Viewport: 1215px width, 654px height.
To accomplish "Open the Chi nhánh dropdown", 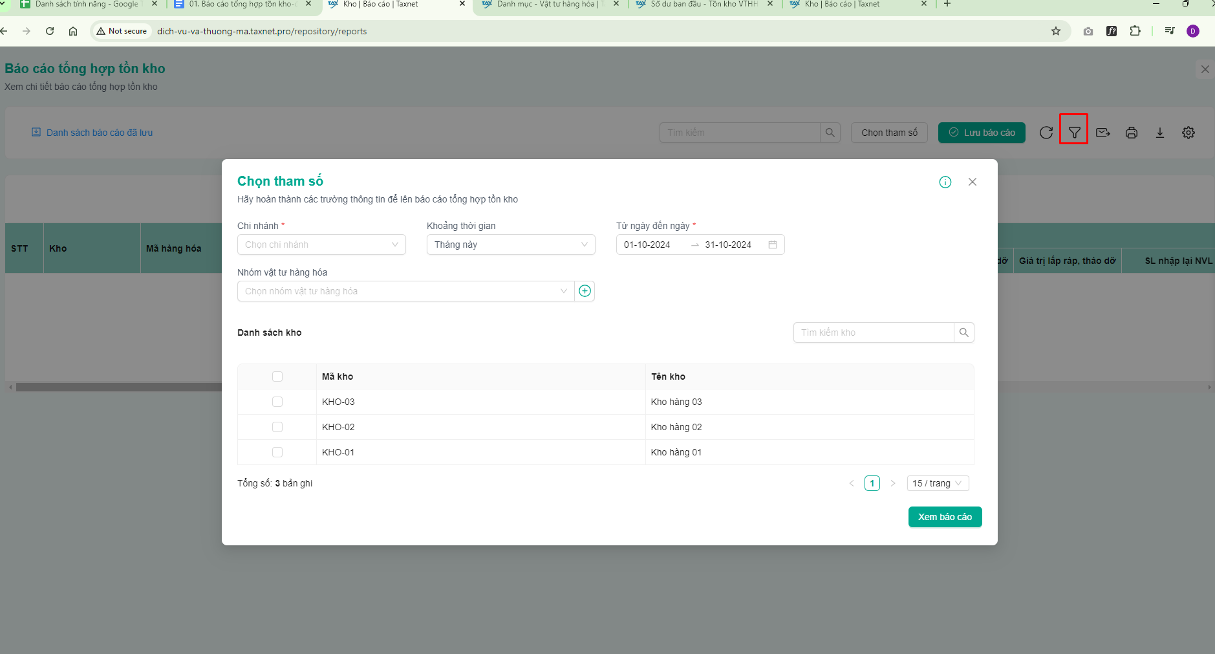I will [x=321, y=245].
